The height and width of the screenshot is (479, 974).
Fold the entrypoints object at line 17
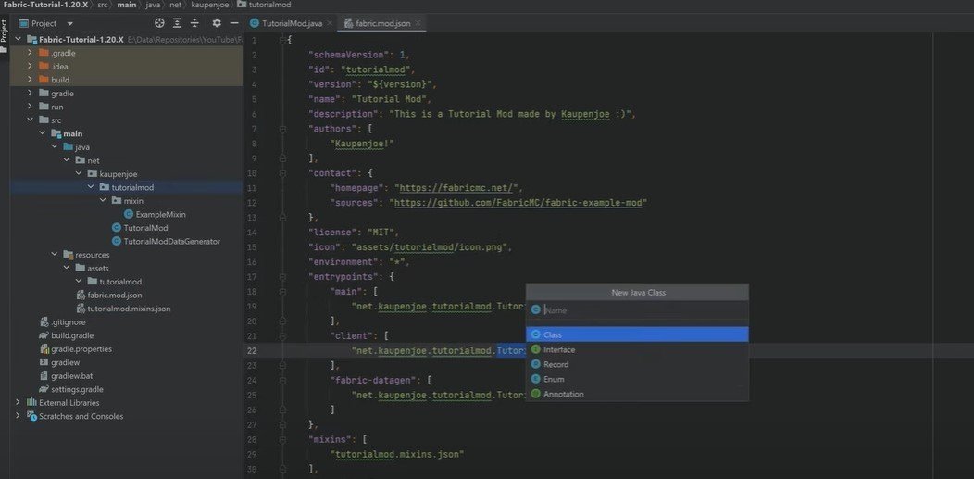click(x=282, y=277)
